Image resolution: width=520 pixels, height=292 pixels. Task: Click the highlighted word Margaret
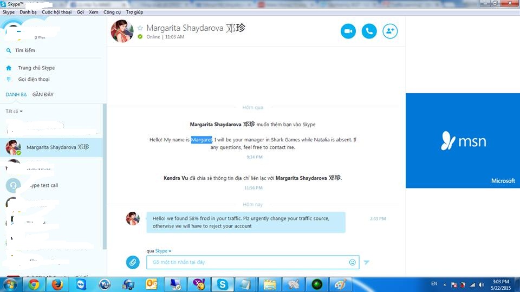tap(201, 140)
